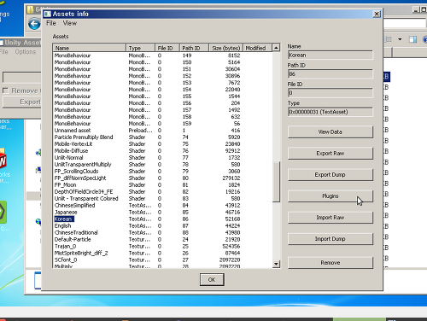Click the Import Raw button

pyautogui.click(x=330, y=218)
